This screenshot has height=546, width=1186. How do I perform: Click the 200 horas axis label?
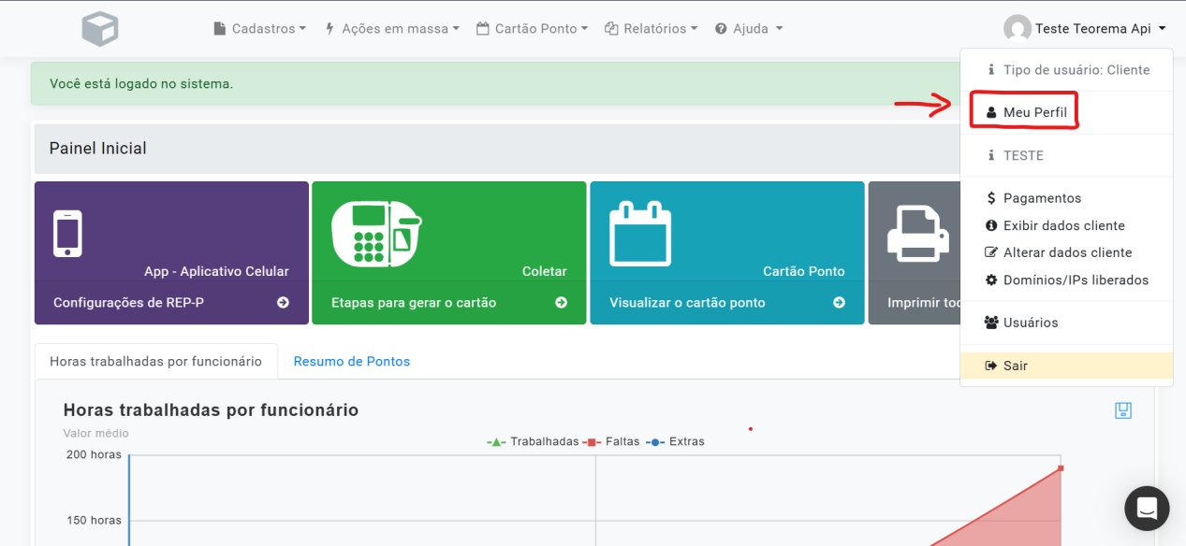[93, 454]
